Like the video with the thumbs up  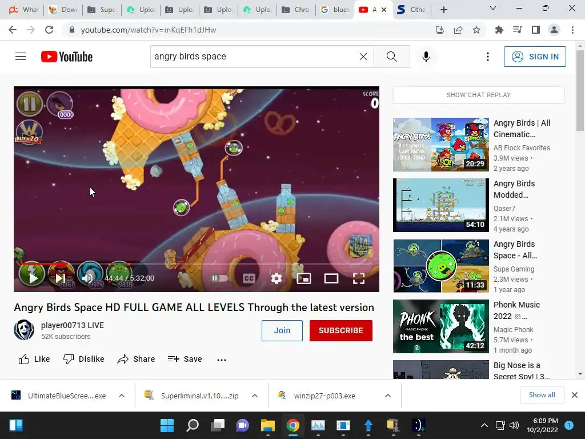point(34,359)
